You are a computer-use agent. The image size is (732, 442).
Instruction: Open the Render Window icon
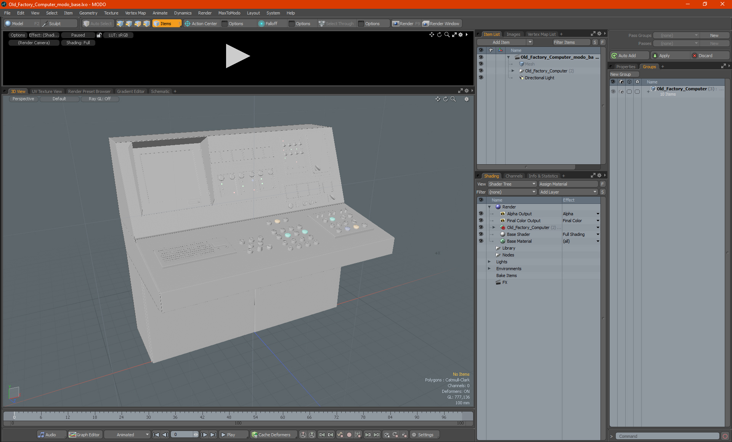point(426,24)
